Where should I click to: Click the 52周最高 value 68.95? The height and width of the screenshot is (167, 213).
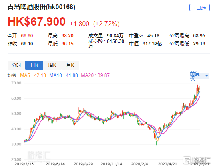(199, 36)
